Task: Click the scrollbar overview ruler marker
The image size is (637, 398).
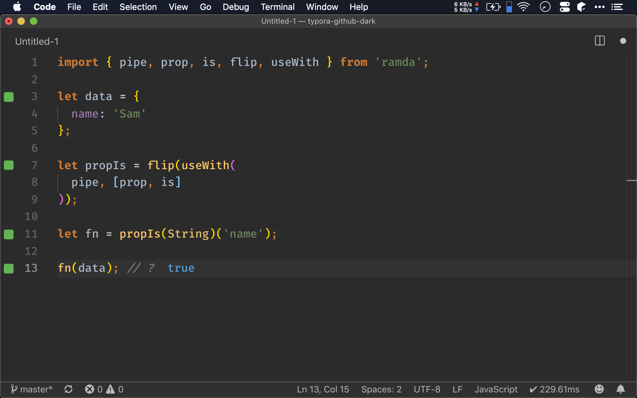Action: point(632,180)
